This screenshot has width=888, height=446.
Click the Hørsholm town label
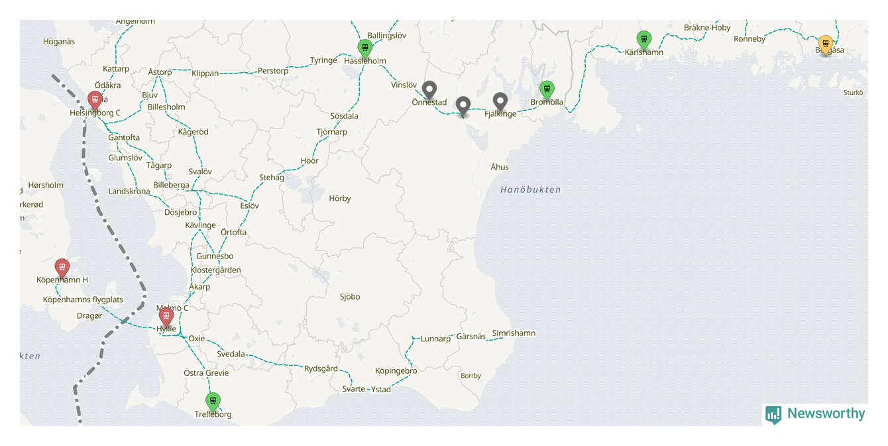(46, 185)
